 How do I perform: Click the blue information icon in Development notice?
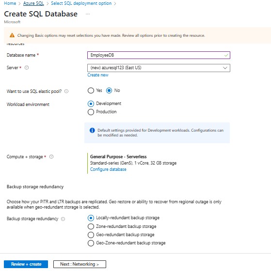[92, 130]
